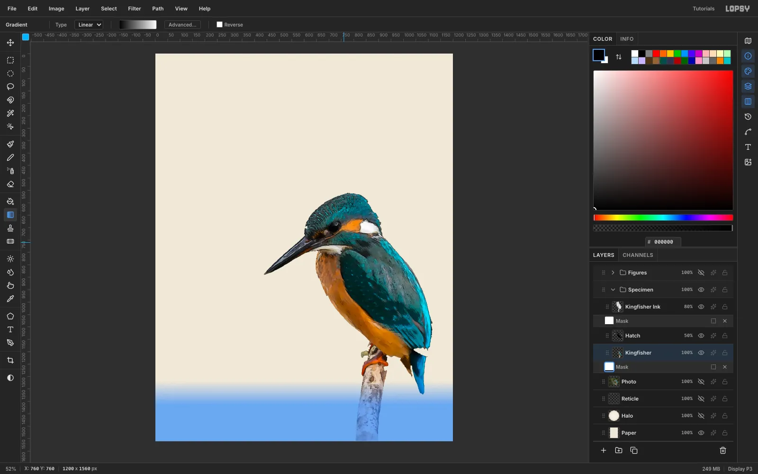Viewport: 758px width, 474px height.
Task: Hide the Specimen group
Action: (701, 290)
